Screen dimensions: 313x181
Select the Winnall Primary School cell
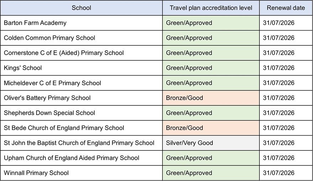tap(36, 173)
